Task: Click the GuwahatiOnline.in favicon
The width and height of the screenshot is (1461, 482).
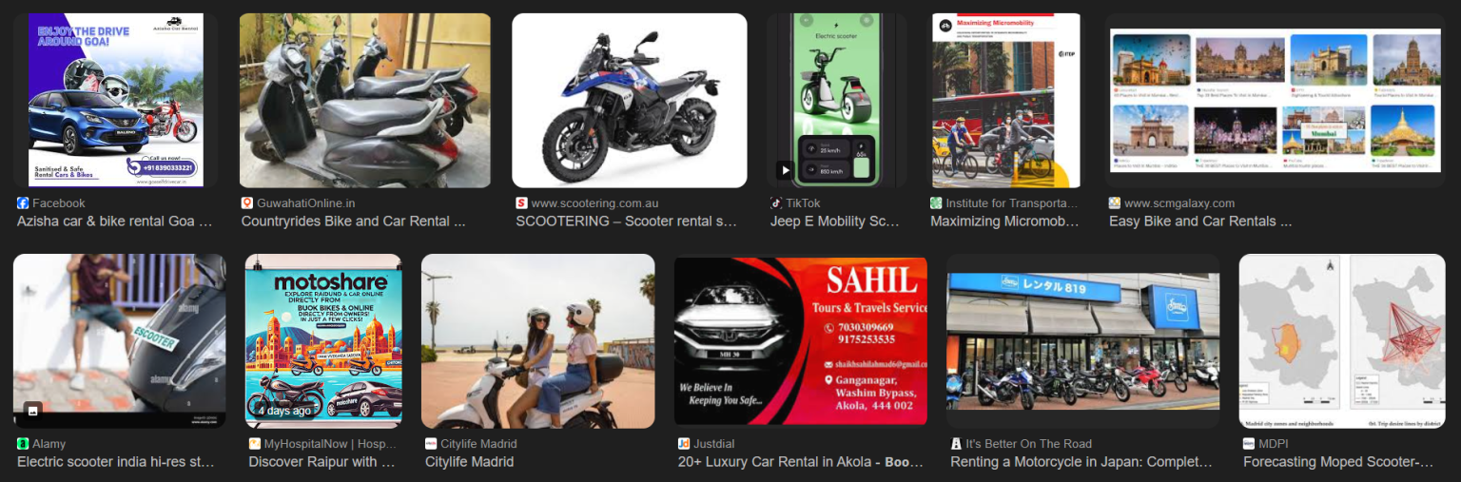Action: pyautogui.click(x=247, y=203)
